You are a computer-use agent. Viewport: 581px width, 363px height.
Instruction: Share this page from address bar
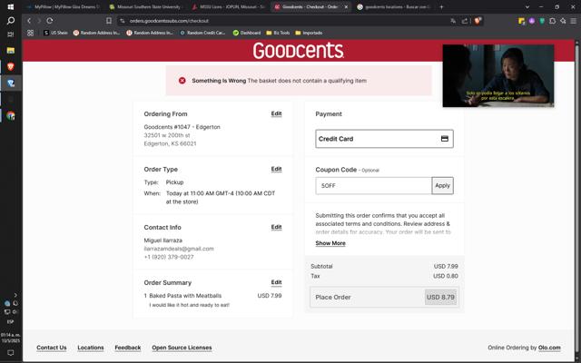(x=464, y=21)
